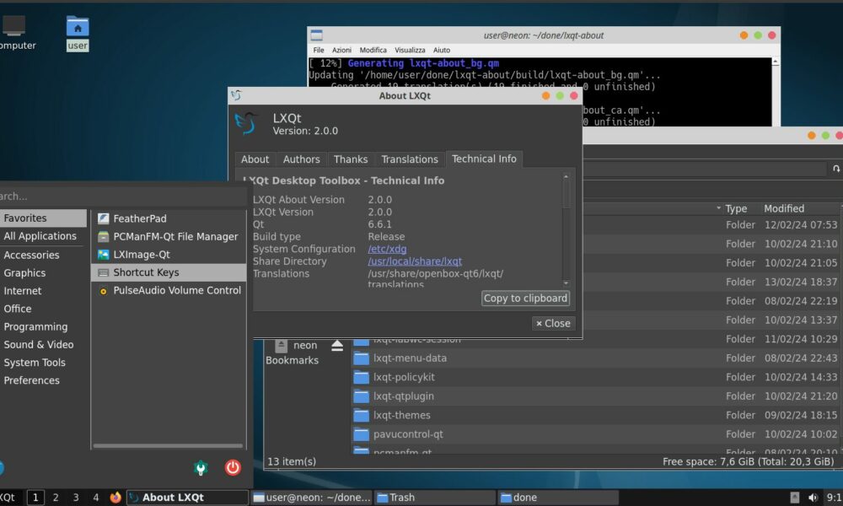The height and width of the screenshot is (506, 843).
Task: Switch to the Thanks tab
Action: pos(351,159)
